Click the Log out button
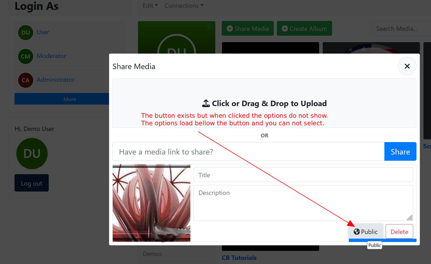Screen dimensions: 431x264 point(32,183)
